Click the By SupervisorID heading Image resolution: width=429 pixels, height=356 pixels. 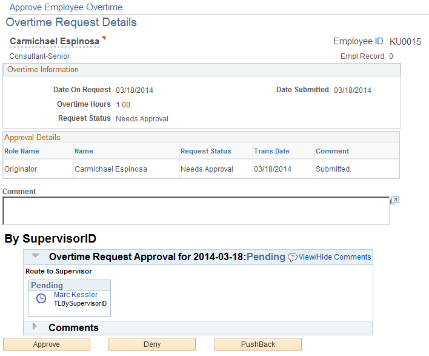[x=50, y=238]
